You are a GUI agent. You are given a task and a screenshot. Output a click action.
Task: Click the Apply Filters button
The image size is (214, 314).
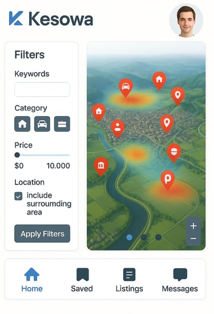click(42, 234)
